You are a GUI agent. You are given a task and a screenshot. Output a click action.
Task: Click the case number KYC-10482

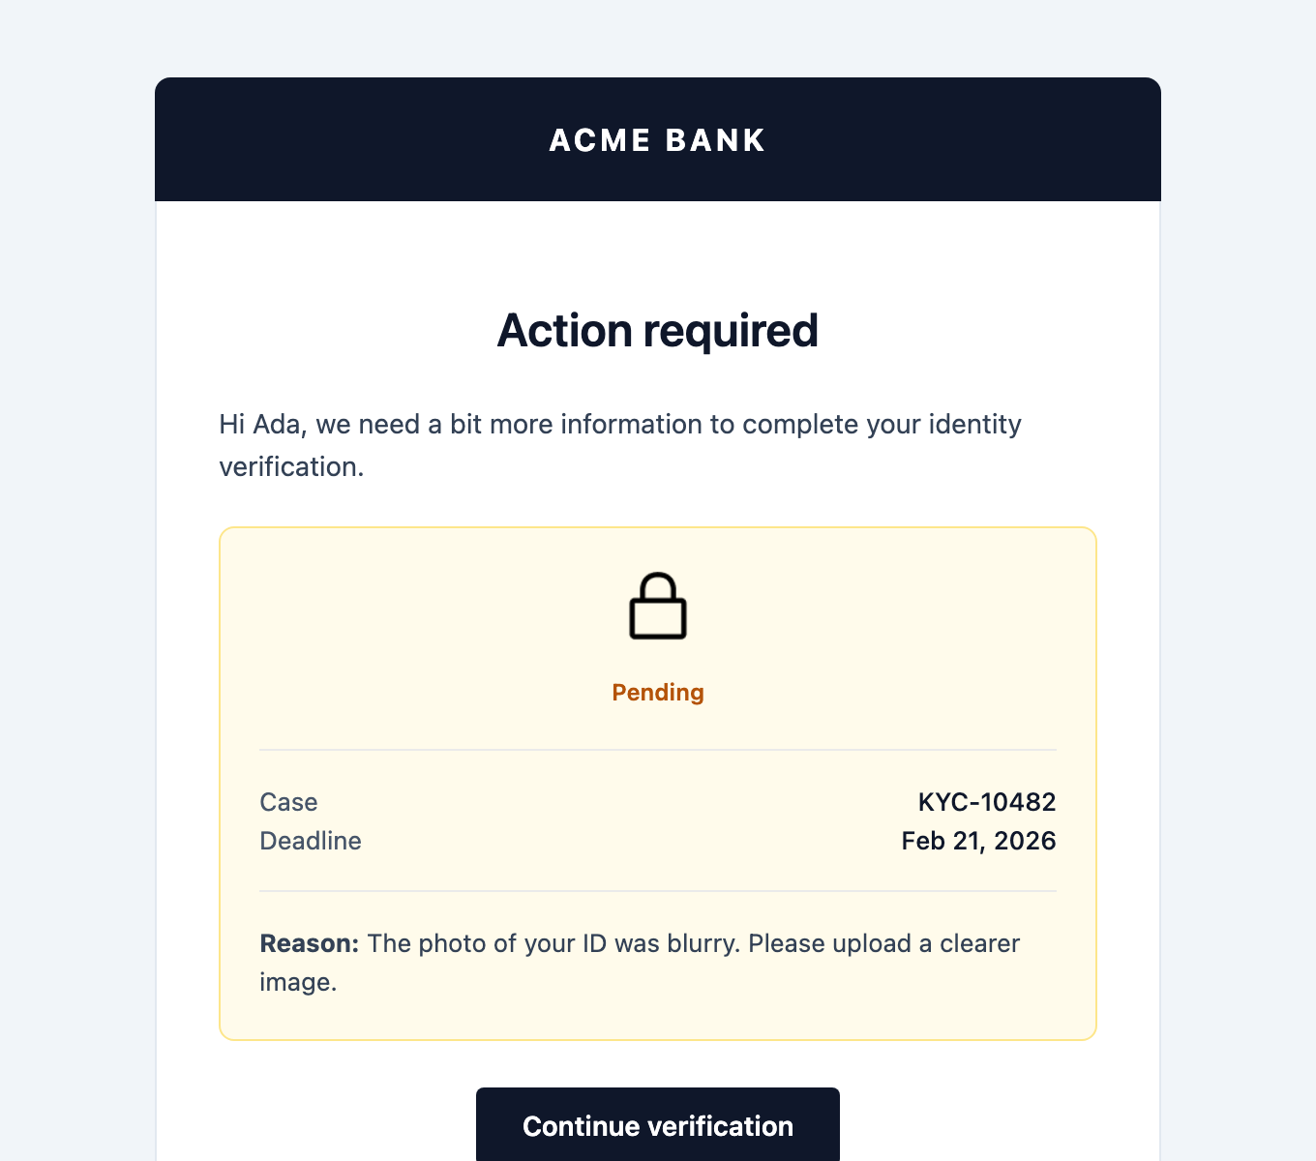987,802
